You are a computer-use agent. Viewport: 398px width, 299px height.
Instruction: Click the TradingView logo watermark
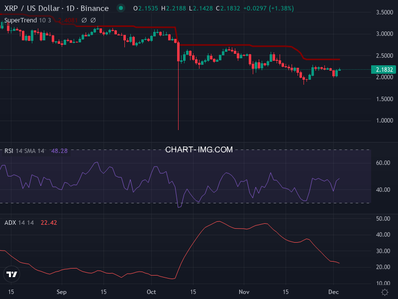(x=11, y=274)
